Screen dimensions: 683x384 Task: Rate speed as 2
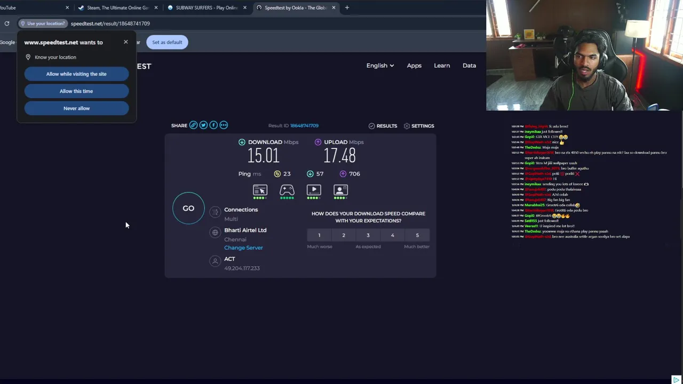344,235
